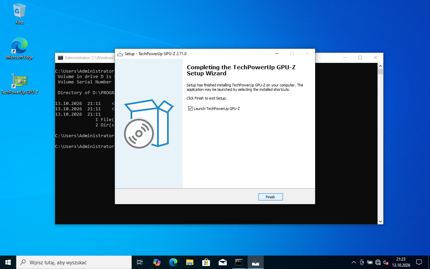Click the GPU-Z setup taskbar button

coord(256,262)
